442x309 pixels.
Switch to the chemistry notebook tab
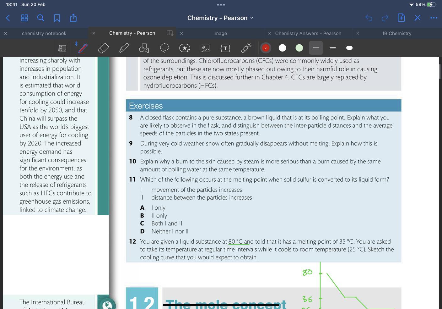[44, 33]
